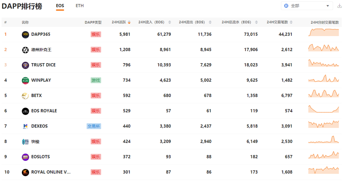Click the 娱乐 tag for BETX
The image size is (345, 187).
[96, 96]
